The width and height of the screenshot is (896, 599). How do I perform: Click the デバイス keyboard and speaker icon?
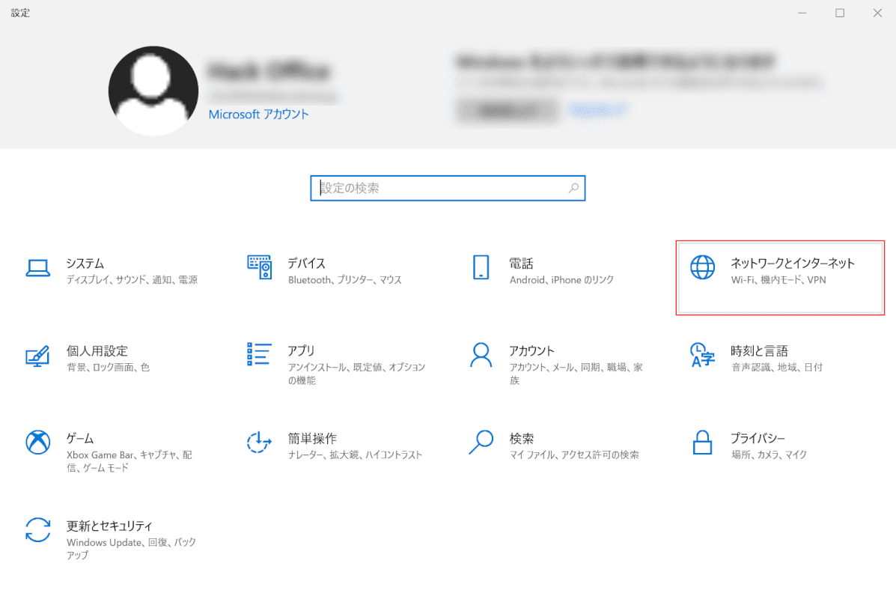click(x=260, y=267)
